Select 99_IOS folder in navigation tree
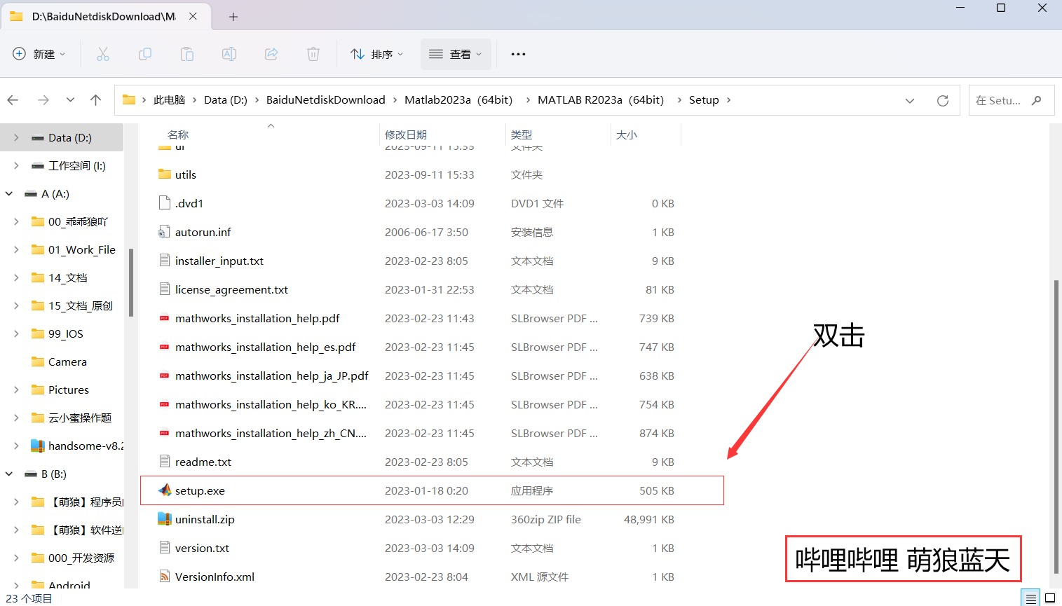 65,334
